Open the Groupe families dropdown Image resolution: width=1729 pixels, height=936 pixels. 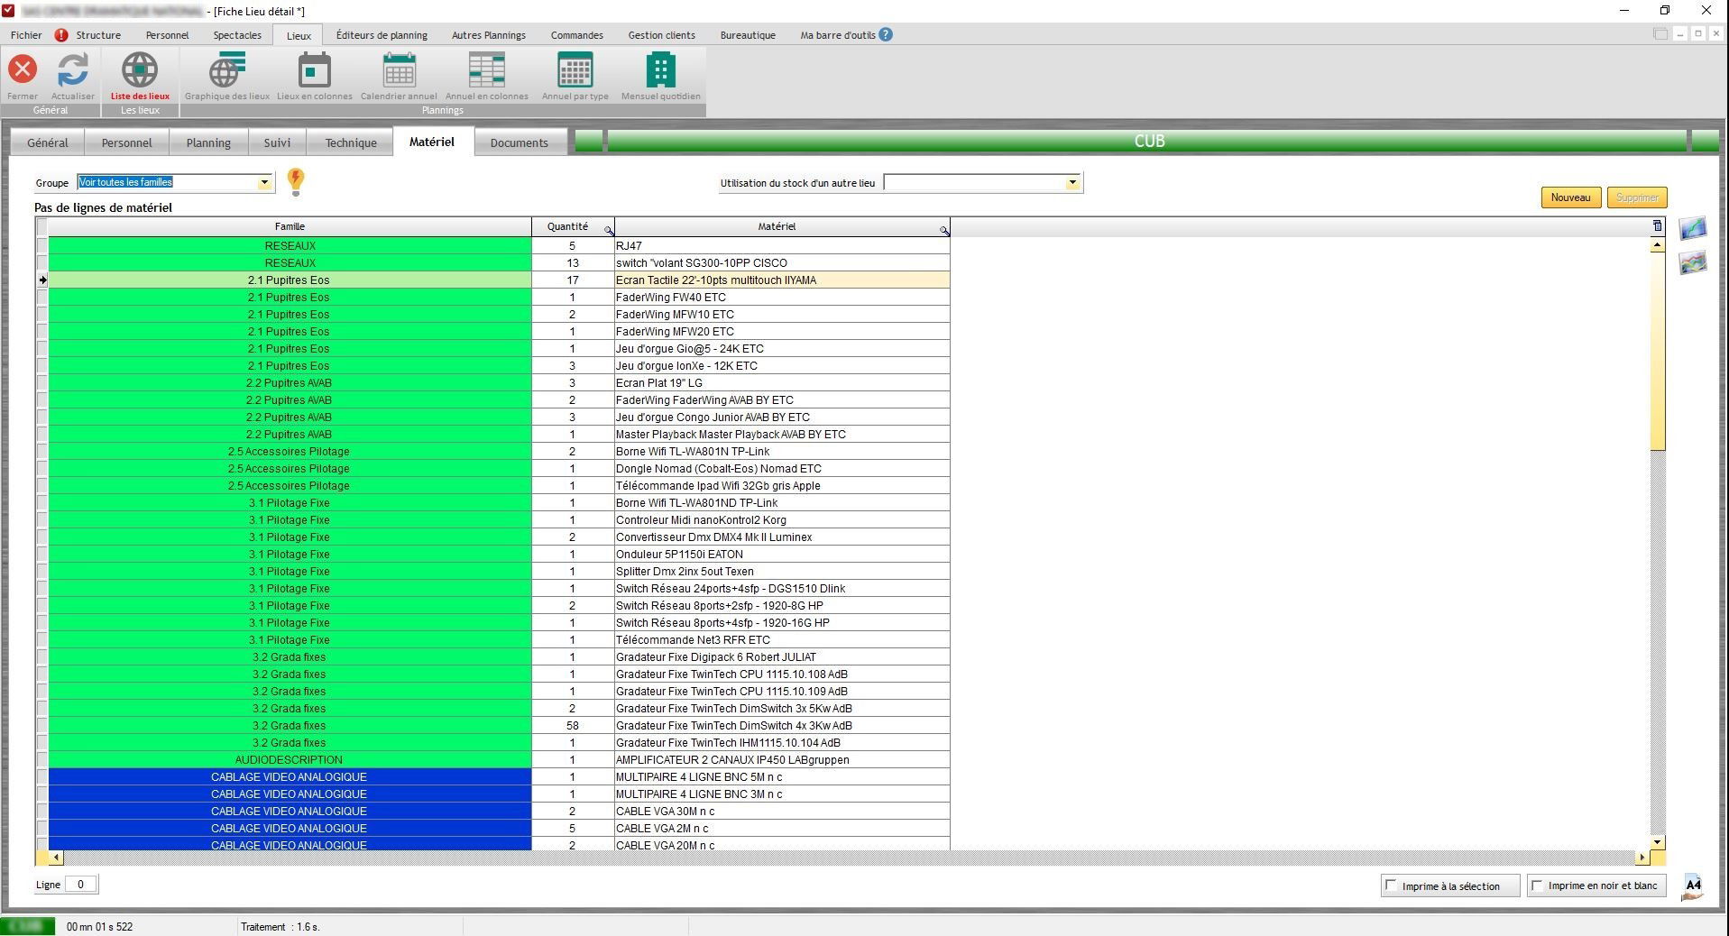[x=264, y=182]
